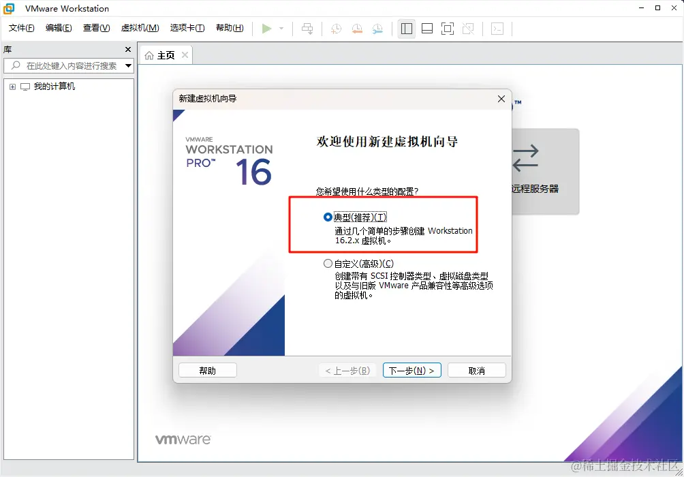Click the full screen mode icon
This screenshot has width=684, height=477.
coord(448,29)
